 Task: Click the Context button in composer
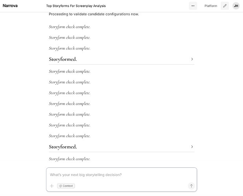66,186
